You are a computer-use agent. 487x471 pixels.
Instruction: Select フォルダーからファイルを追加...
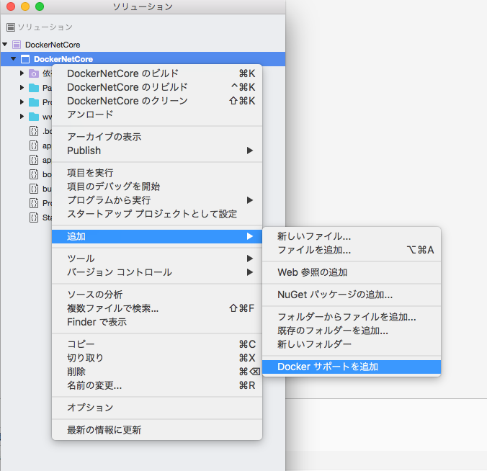point(352,317)
